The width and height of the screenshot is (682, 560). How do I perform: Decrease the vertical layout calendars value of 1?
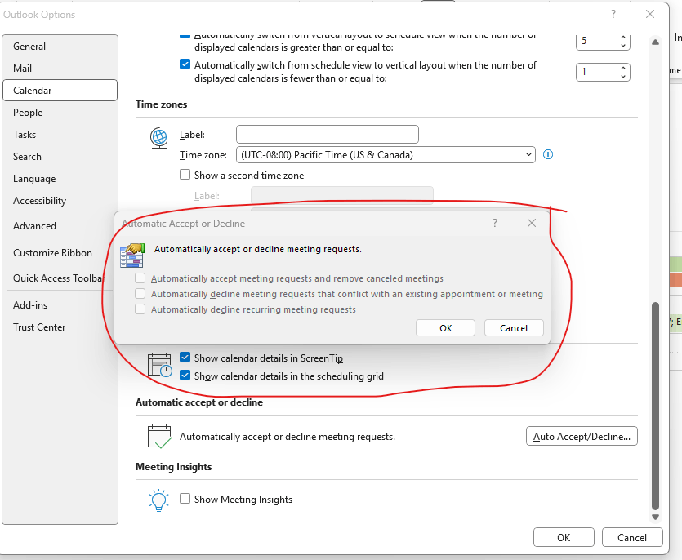(x=623, y=76)
